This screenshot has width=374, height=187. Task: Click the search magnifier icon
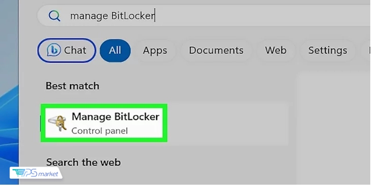[55, 16]
